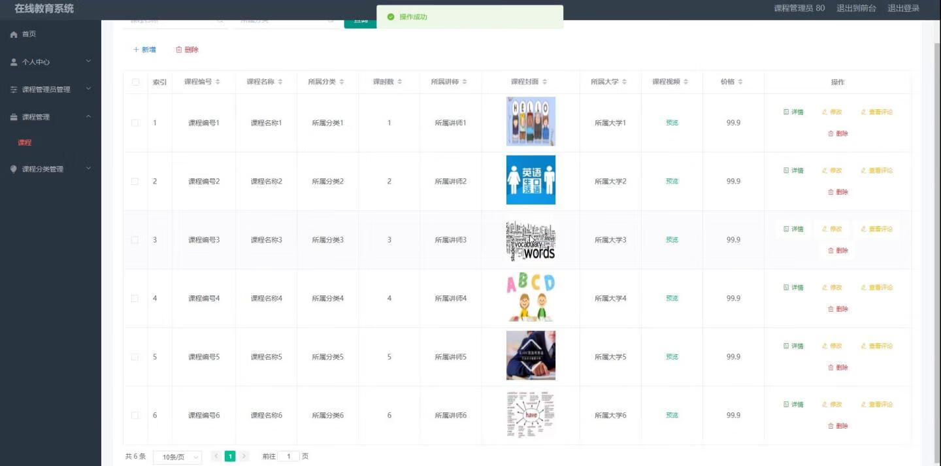
Task: Click 查看评论 for 课程名称6
Action: coord(876,405)
